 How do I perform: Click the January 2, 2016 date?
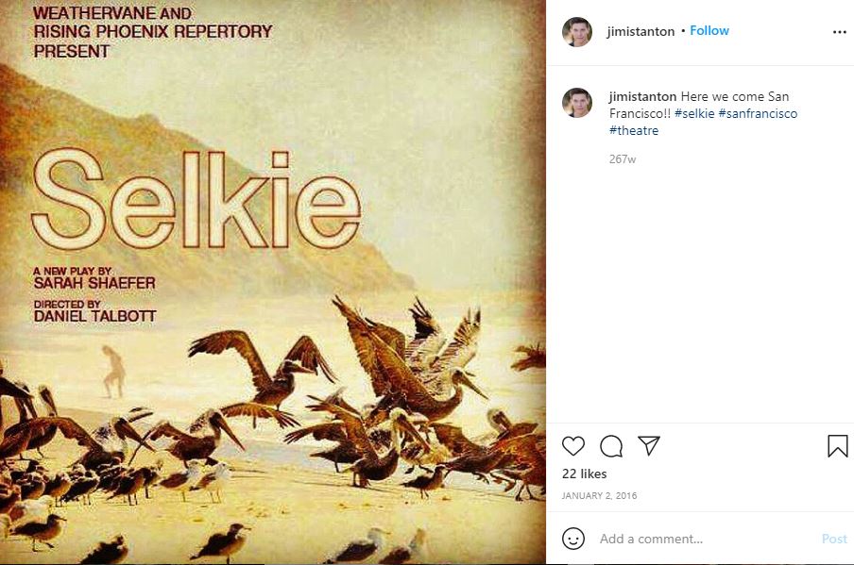(599, 495)
